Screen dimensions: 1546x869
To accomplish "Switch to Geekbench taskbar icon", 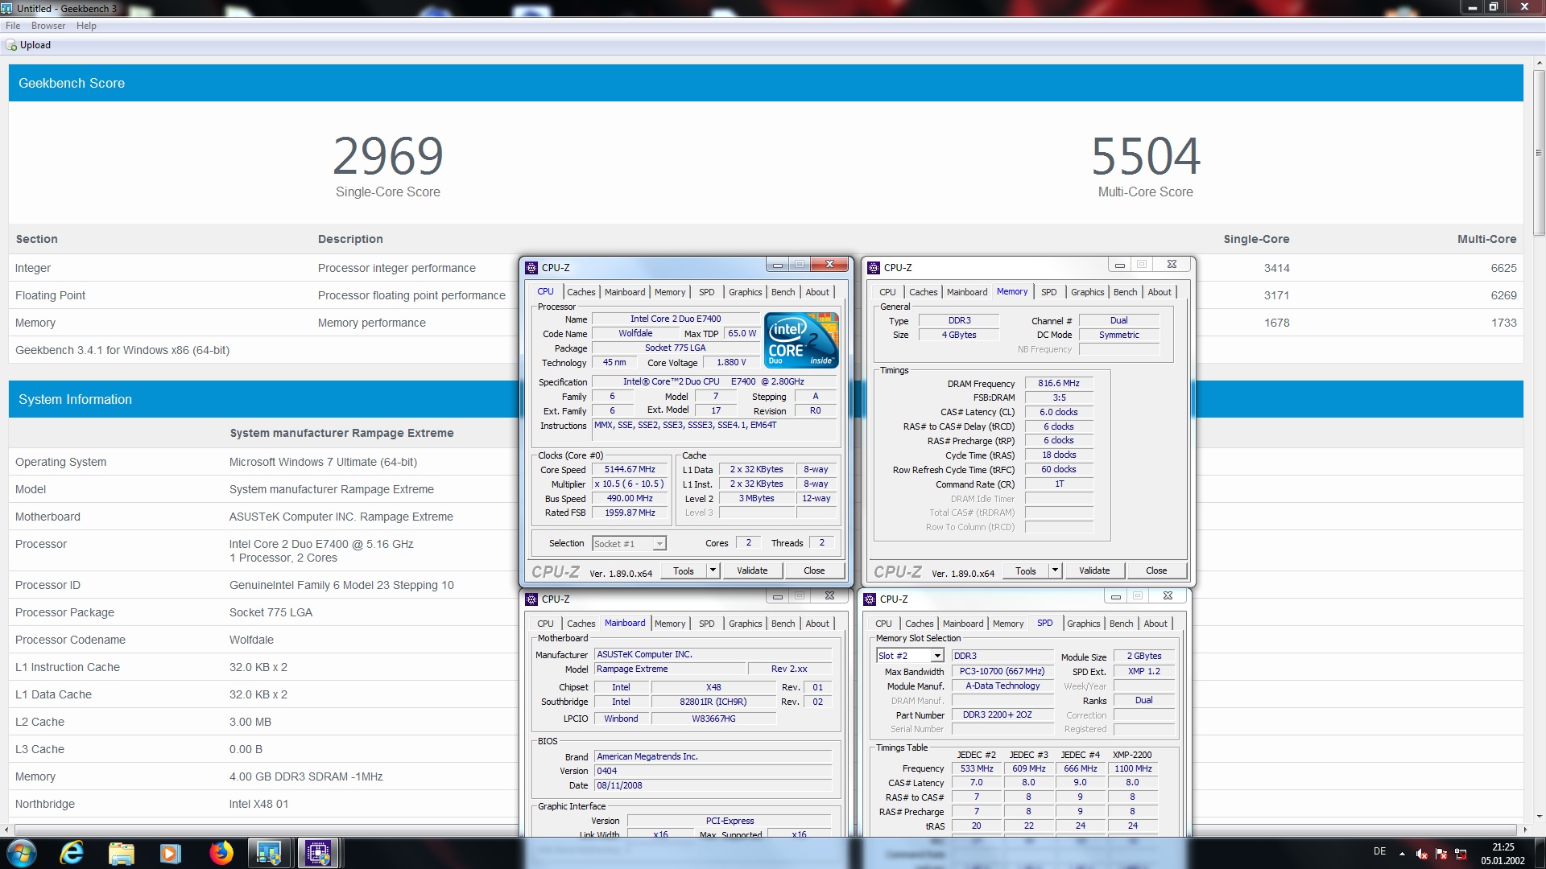I will click(x=269, y=853).
